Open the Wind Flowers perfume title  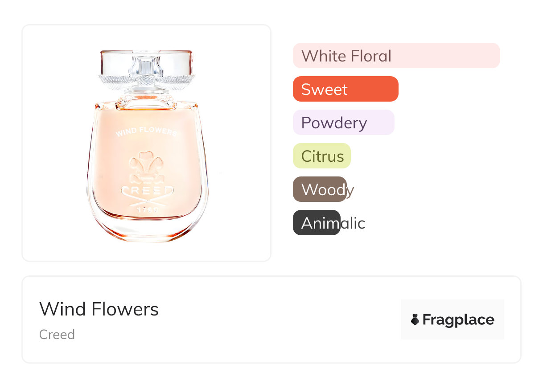[x=99, y=309]
